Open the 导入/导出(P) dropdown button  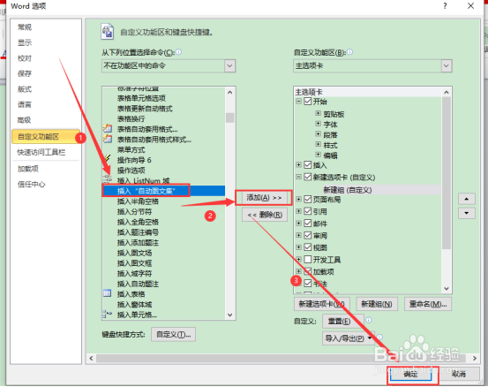(349, 338)
